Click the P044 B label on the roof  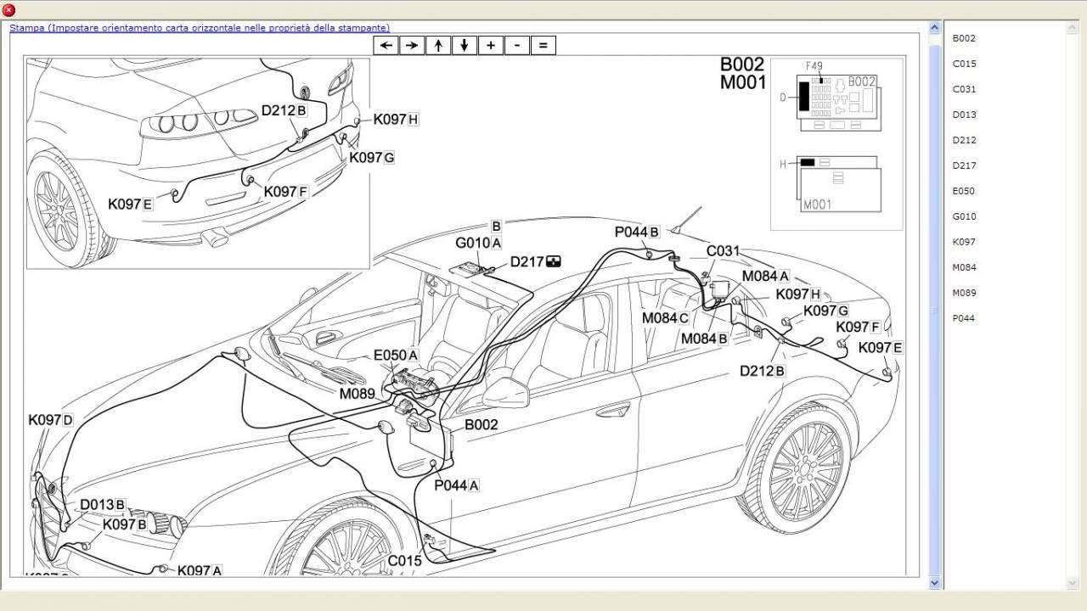(x=637, y=233)
